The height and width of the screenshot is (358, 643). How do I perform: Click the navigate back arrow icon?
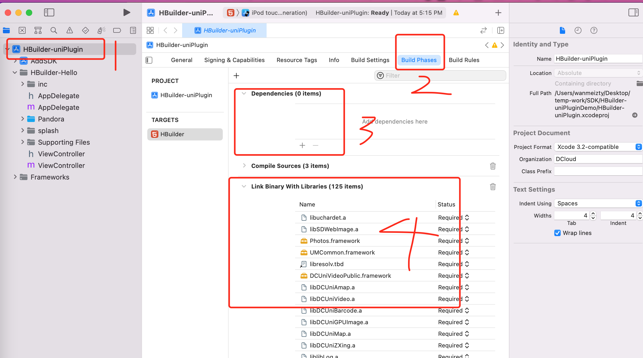click(x=165, y=30)
